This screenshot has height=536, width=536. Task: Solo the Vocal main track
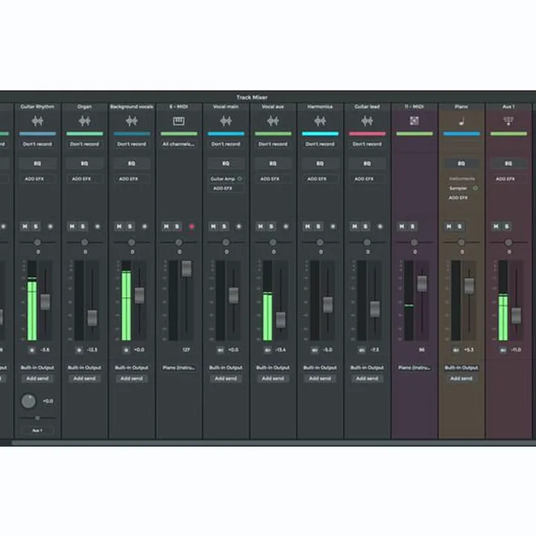224,226
